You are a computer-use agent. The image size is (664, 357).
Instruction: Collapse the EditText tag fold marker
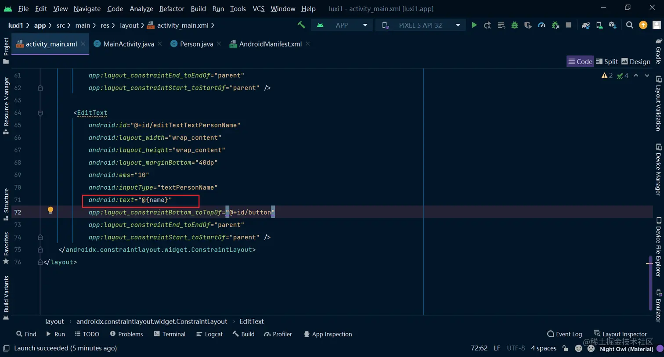coord(40,113)
